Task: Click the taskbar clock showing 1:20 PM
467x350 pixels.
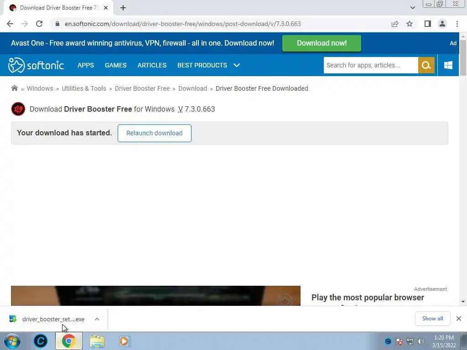Action: tap(444, 341)
